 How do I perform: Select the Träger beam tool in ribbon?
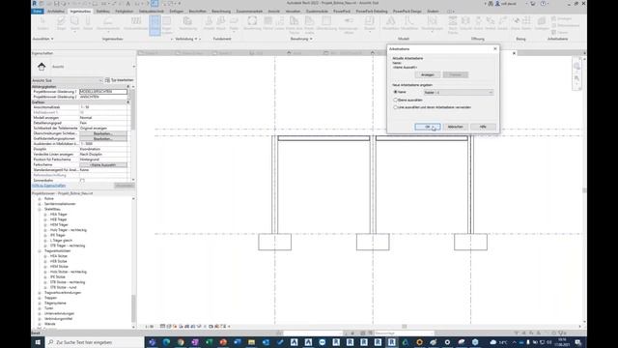tap(62, 23)
